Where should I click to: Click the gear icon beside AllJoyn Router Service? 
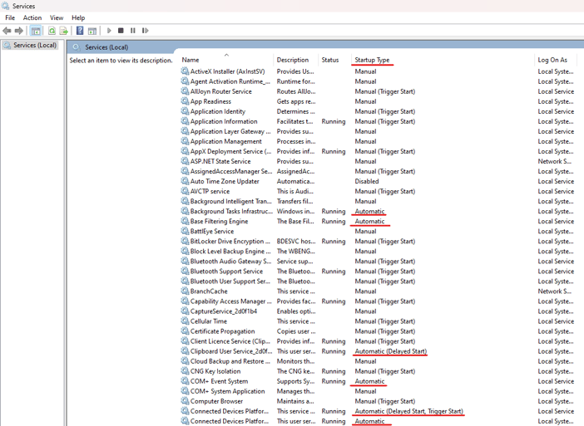tap(185, 91)
